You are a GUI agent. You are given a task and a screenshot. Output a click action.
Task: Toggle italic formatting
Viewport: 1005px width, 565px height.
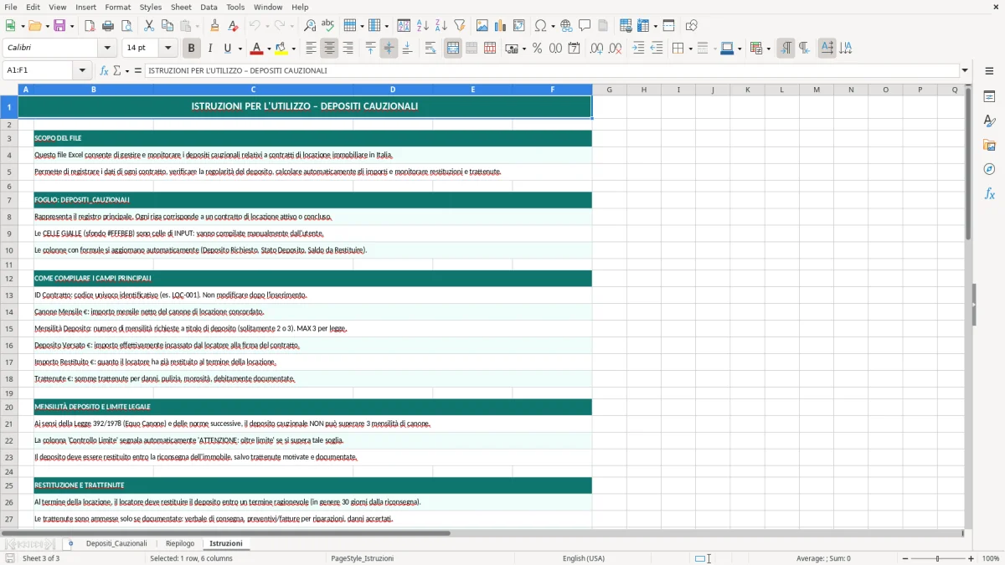pos(209,49)
